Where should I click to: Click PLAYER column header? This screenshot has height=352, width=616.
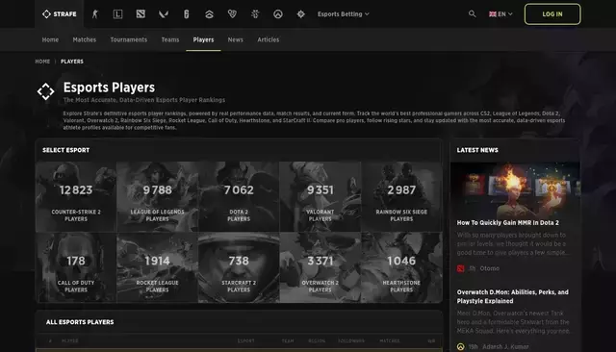tap(70, 341)
